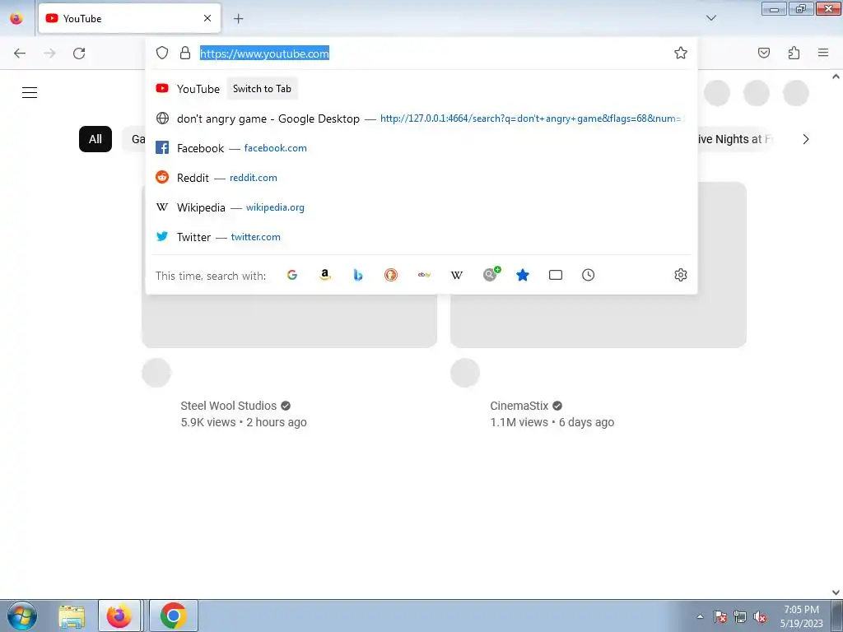
Task: Search with DuckDuckGo this time
Action: 391,275
